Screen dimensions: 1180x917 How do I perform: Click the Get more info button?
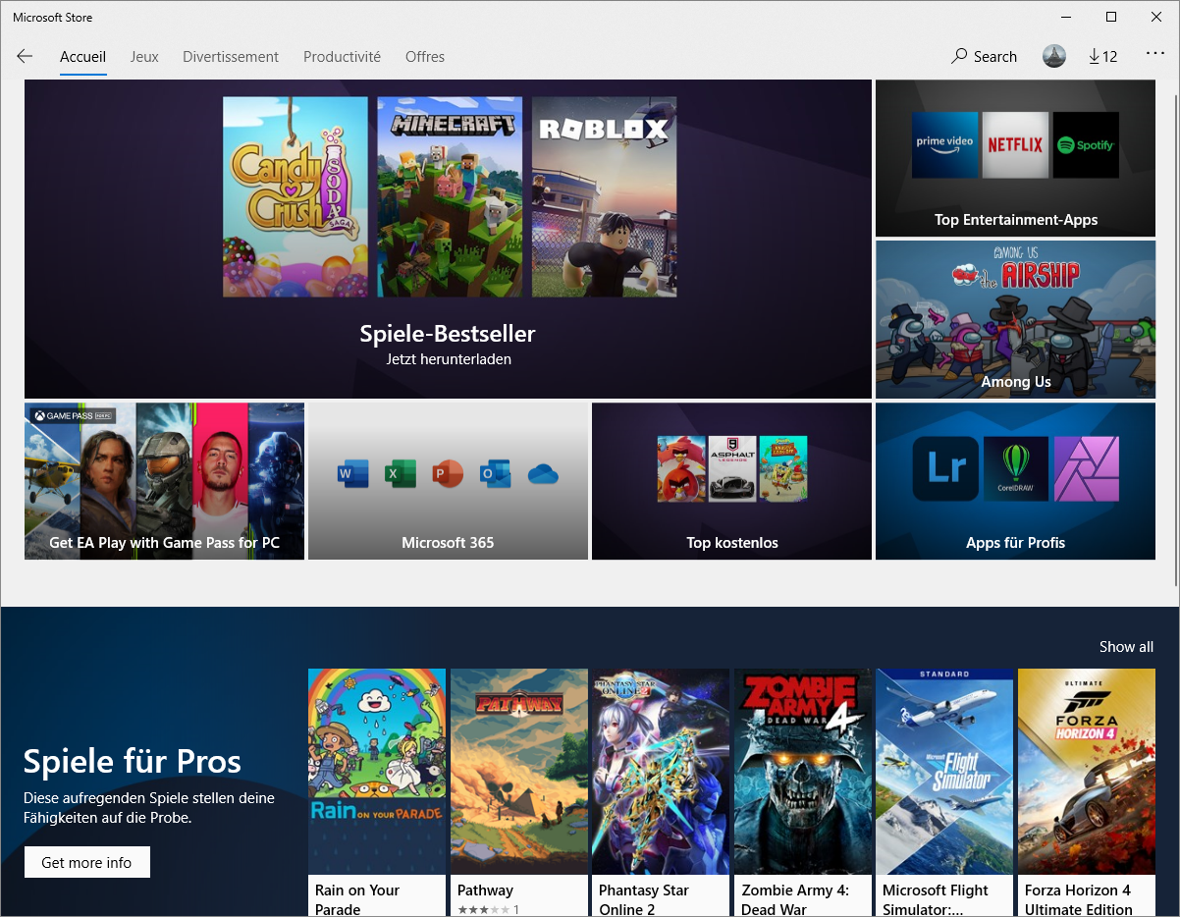86,862
